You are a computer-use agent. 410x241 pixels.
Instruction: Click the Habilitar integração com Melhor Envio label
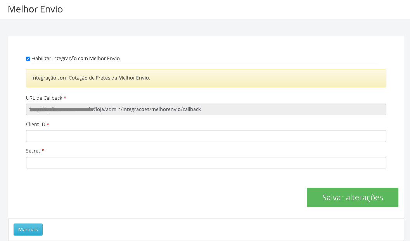coord(76,58)
